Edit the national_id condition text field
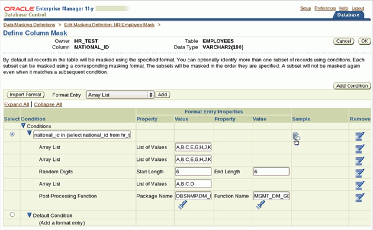Image resolution: width=373 pixels, height=230 pixels. [x=82, y=135]
